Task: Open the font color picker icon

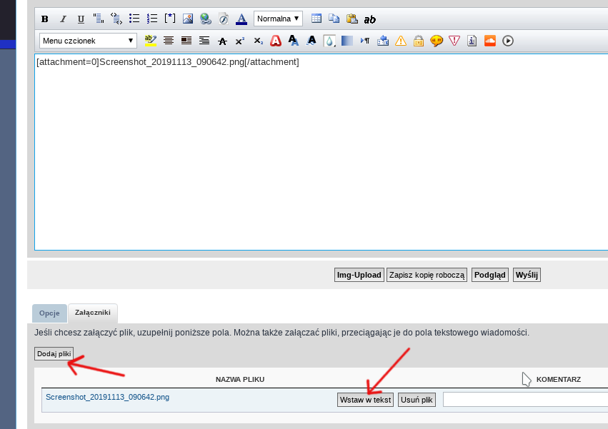Action: 241,19
